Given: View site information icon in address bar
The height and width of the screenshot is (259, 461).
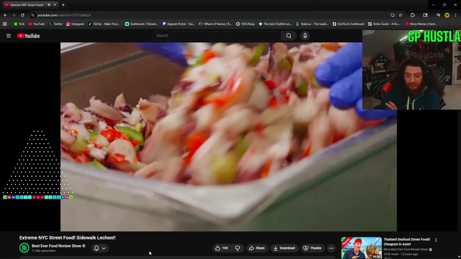Looking at the screenshot, I should (x=33, y=15).
